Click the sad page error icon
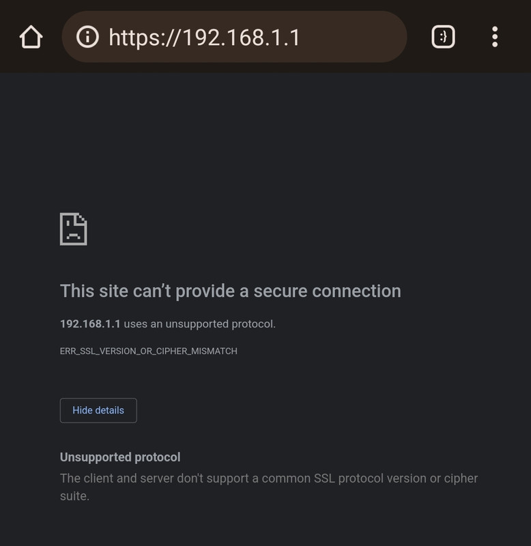Image resolution: width=531 pixels, height=546 pixels. point(74,229)
